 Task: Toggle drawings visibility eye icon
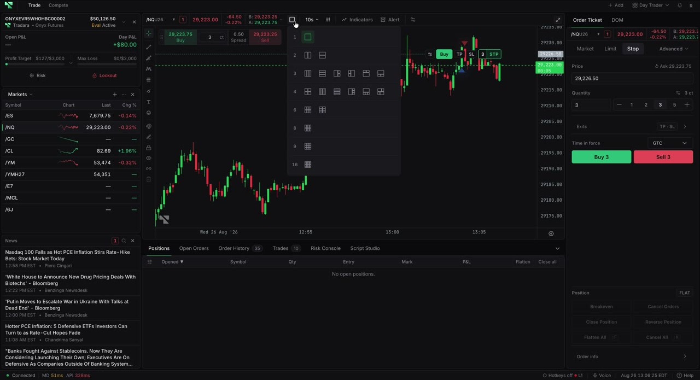coord(148,158)
